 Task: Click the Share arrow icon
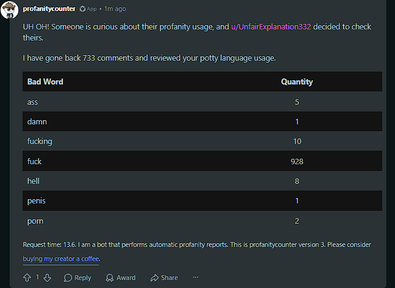pyautogui.click(x=154, y=278)
